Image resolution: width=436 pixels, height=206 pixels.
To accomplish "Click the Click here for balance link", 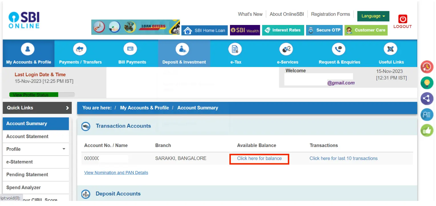I will tap(259, 159).
